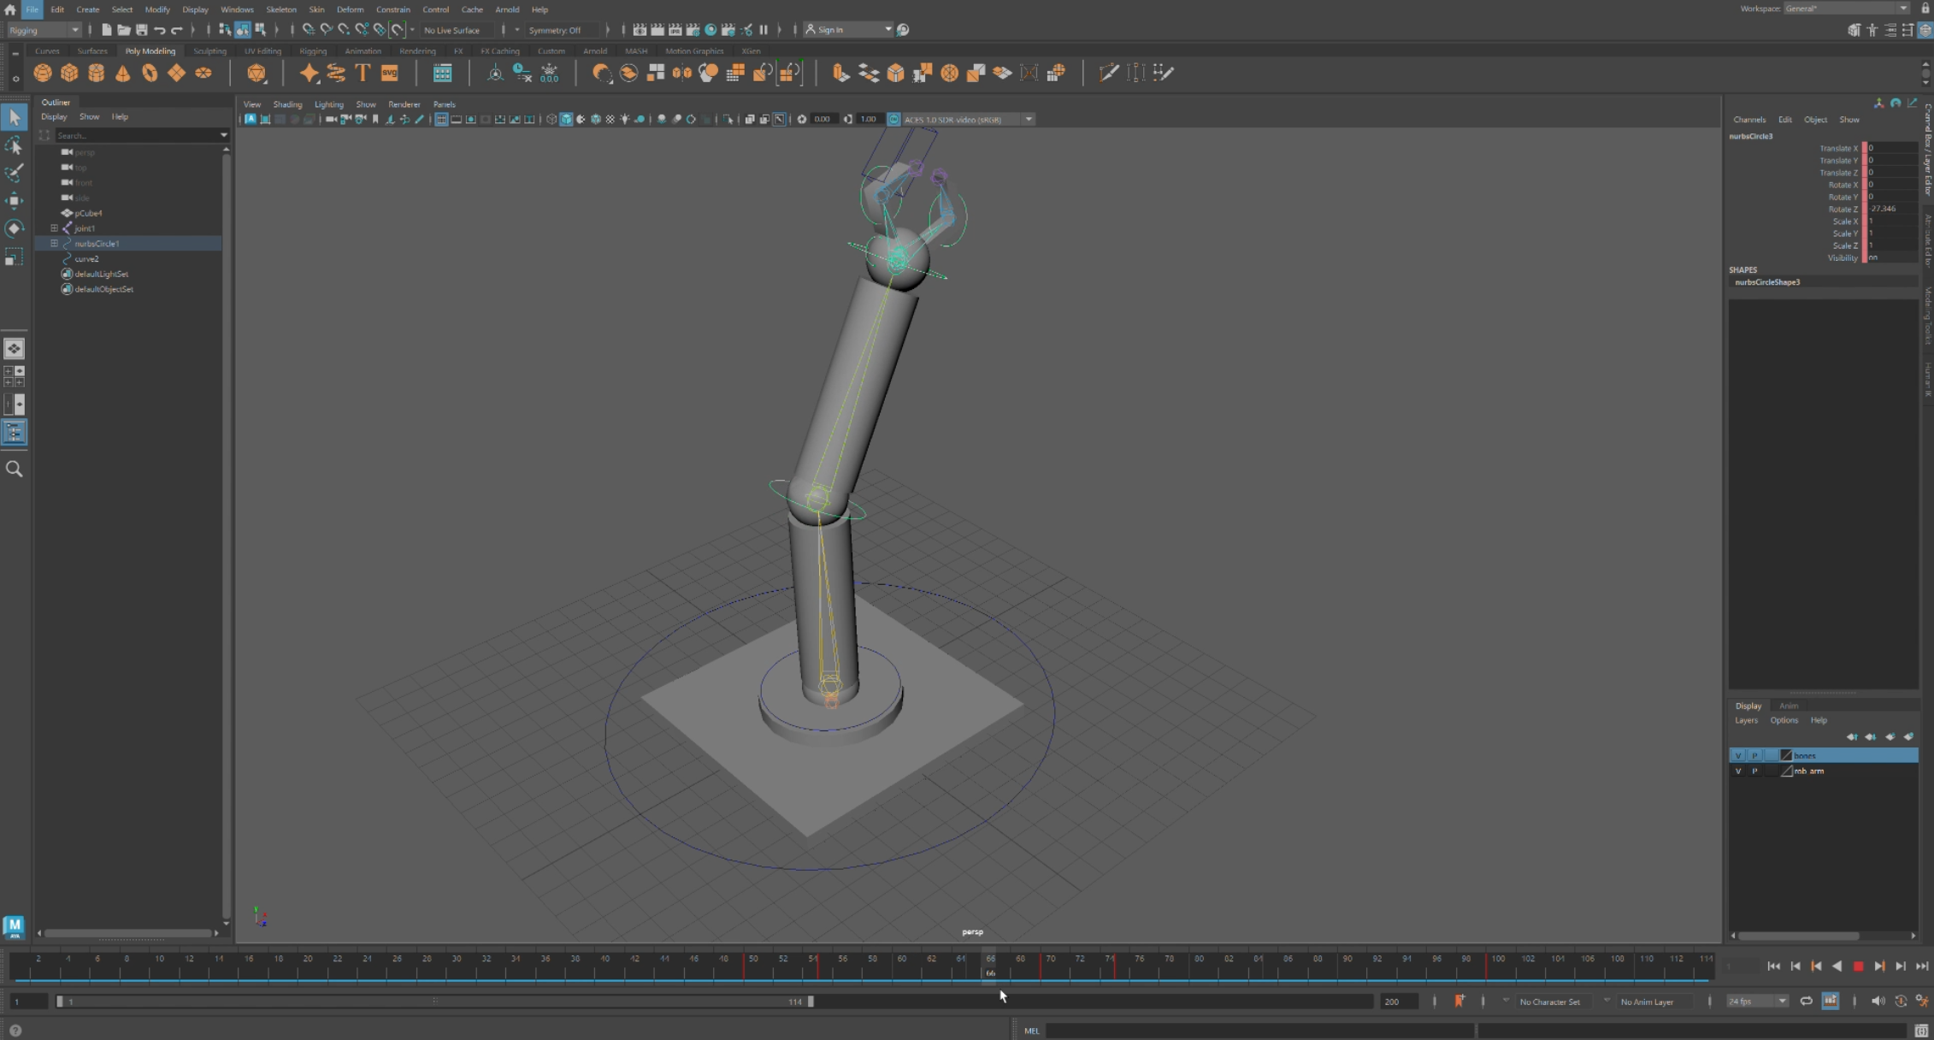Go to start of playback range
This screenshot has width=1934, height=1040.
click(1773, 966)
